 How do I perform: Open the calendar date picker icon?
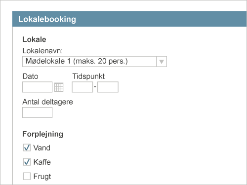[59, 87]
